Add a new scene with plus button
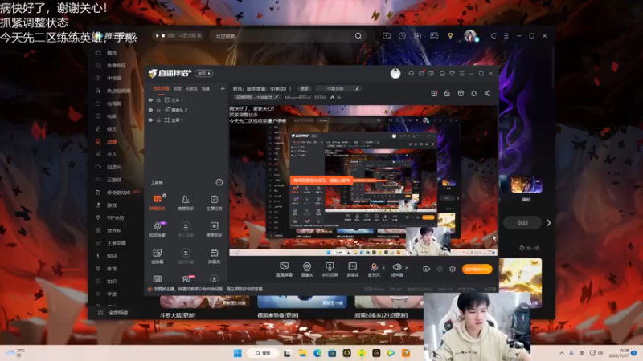The width and height of the screenshot is (643, 361). (223, 88)
